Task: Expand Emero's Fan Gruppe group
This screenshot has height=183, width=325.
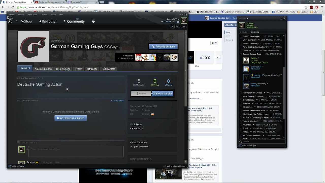Action: tap(241, 36)
